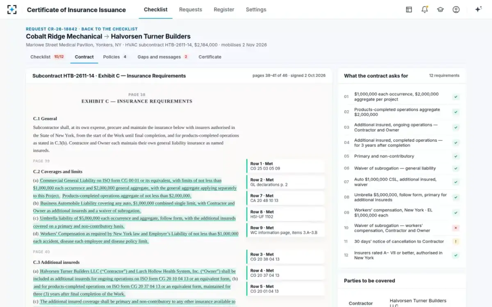Click the C.1 General heading

click(x=45, y=119)
